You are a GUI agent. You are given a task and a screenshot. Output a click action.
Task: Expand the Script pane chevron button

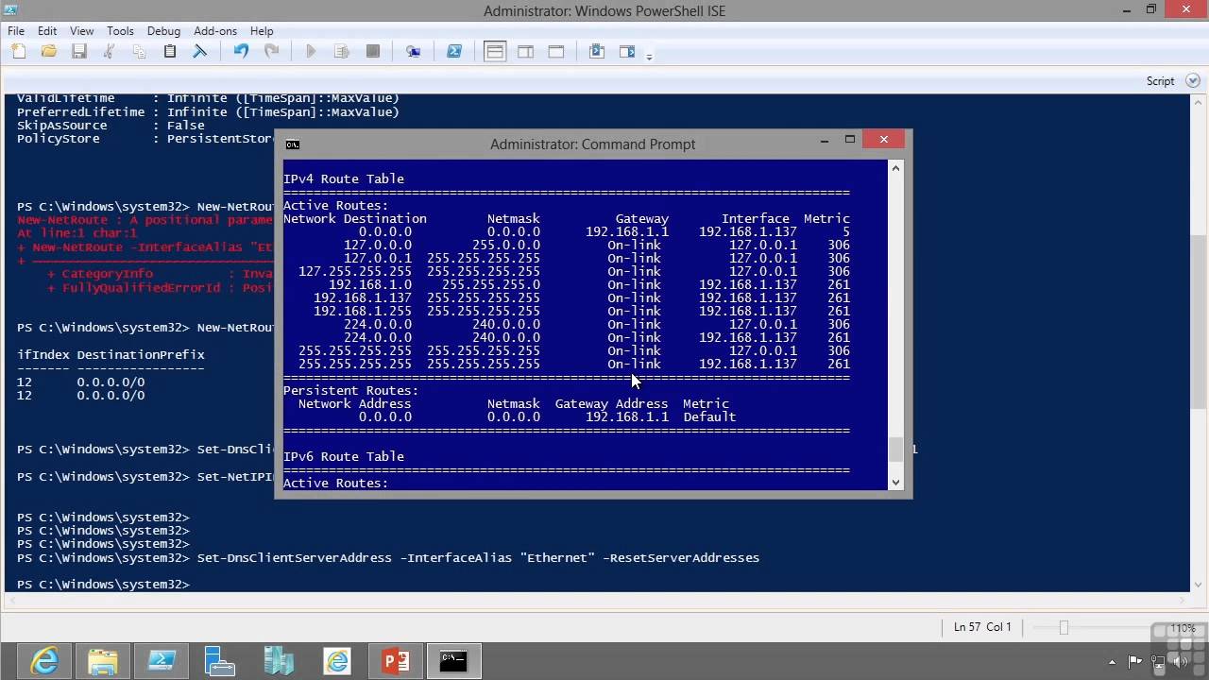[1194, 81]
